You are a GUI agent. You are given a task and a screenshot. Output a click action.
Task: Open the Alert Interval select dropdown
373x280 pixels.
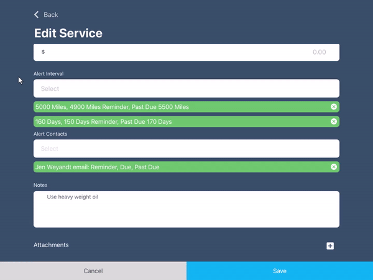coord(186,88)
